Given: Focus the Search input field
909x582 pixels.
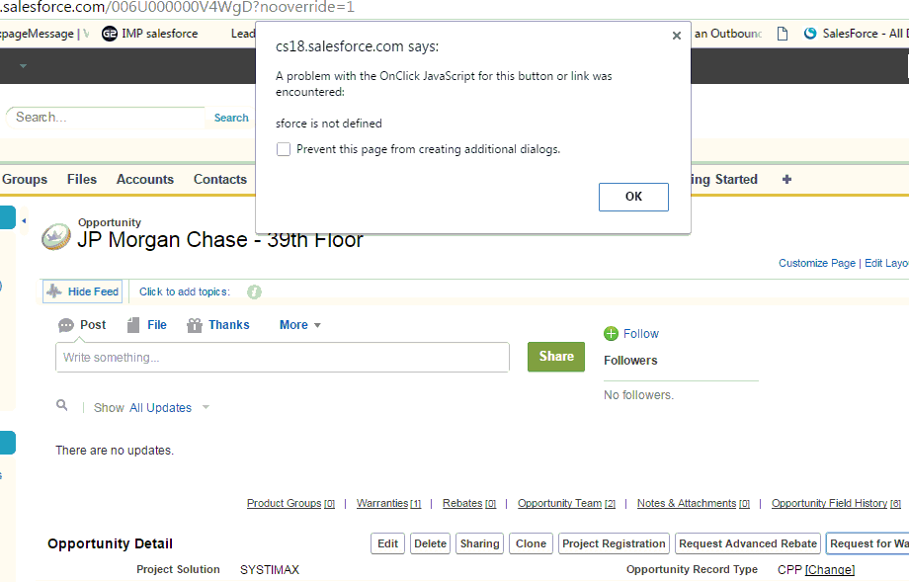Looking at the screenshot, I should 106,118.
